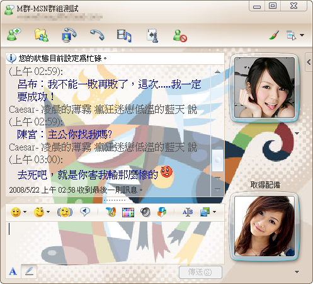The height and width of the screenshot is (284, 313).
Task: Open dropdown arrow below contact's display picture
Action: (x=297, y=133)
